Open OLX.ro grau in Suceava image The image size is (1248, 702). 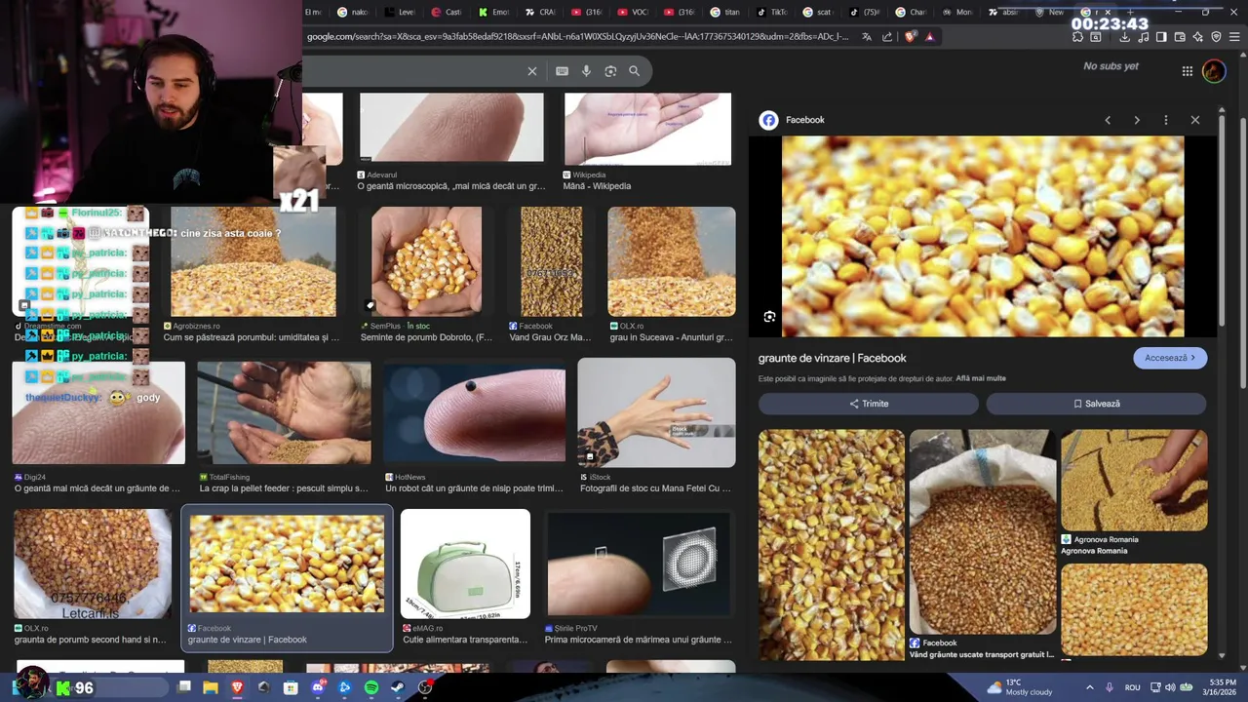(672, 262)
